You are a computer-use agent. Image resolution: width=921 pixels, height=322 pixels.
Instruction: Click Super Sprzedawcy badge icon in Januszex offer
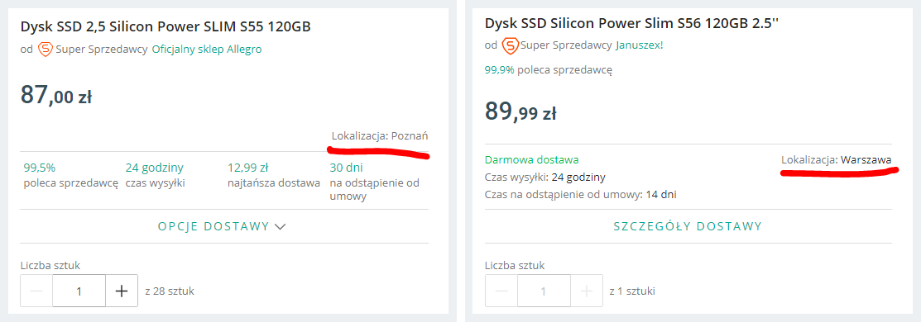(511, 45)
